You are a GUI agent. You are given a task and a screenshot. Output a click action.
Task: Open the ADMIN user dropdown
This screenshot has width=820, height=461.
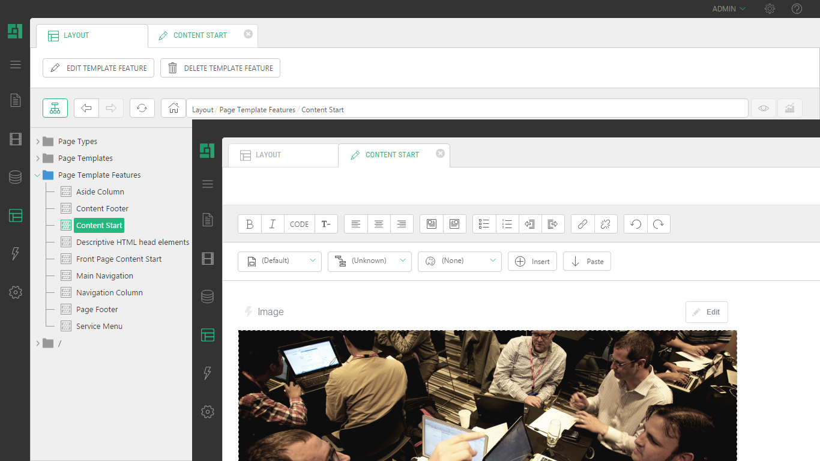point(729,9)
